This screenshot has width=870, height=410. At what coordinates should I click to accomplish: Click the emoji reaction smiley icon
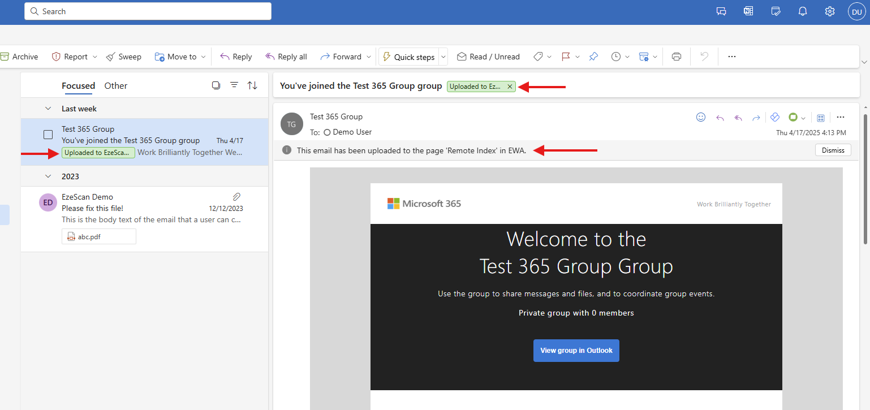pyautogui.click(x=701, y=117)
